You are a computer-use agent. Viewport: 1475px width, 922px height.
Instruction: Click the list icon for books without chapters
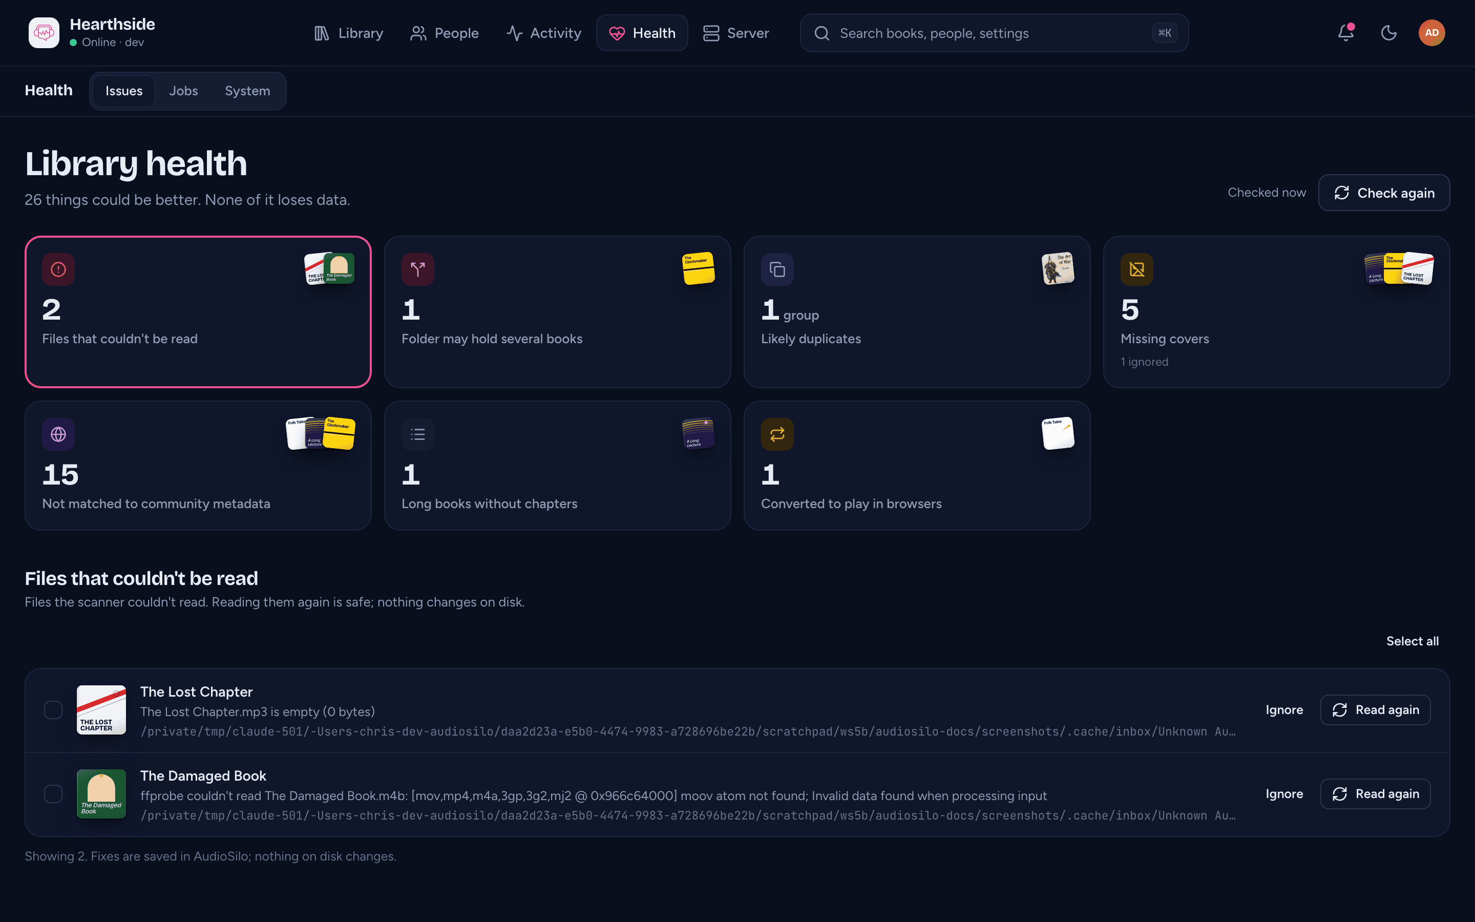[x=418, y=434]
